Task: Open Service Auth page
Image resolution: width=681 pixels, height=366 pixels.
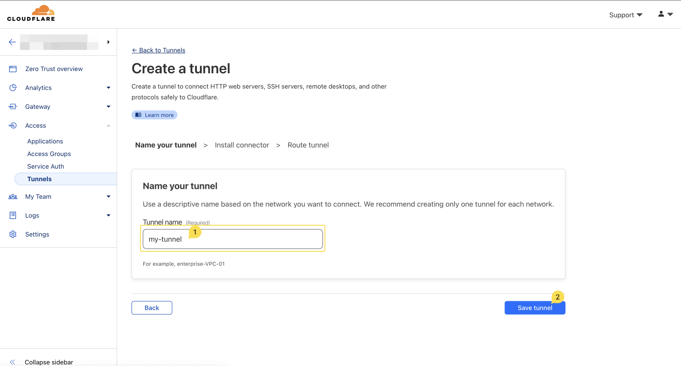Action: (x=45, y=166)
